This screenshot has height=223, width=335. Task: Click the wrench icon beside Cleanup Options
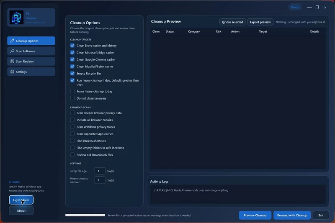[12, 41]
